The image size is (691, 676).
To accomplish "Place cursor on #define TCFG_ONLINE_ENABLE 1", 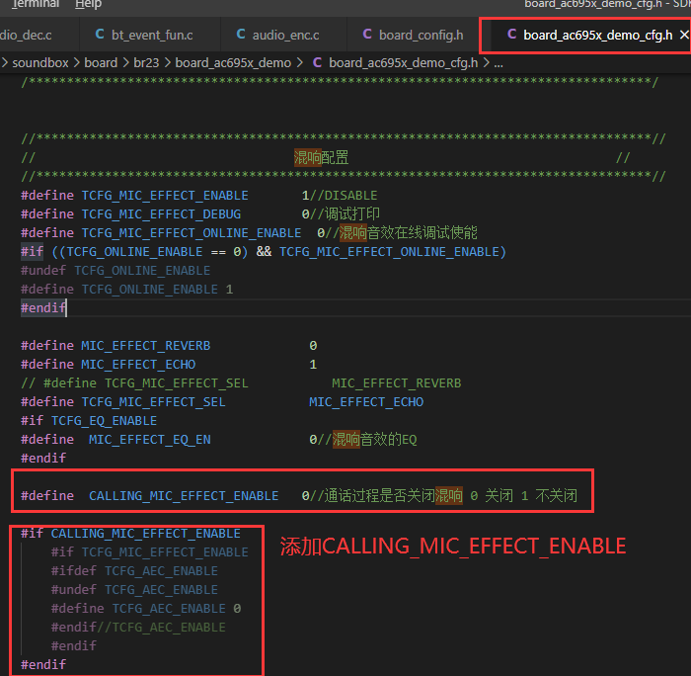I will click(x=127, y=290).
